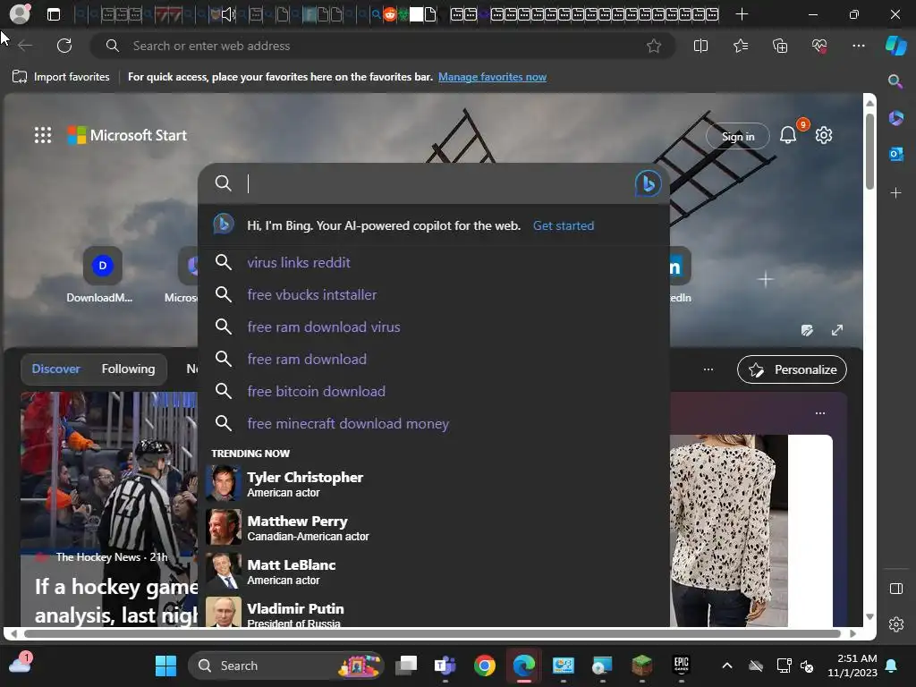Image resolution: width=916 pixels, height=687 pixels.
Task: Open trending Matt LeBlanc result
Action: coord(434,572)
